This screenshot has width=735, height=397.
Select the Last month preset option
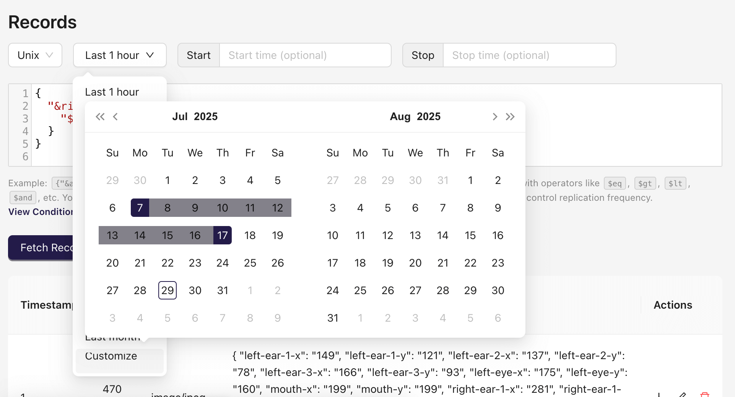[112, 337]
